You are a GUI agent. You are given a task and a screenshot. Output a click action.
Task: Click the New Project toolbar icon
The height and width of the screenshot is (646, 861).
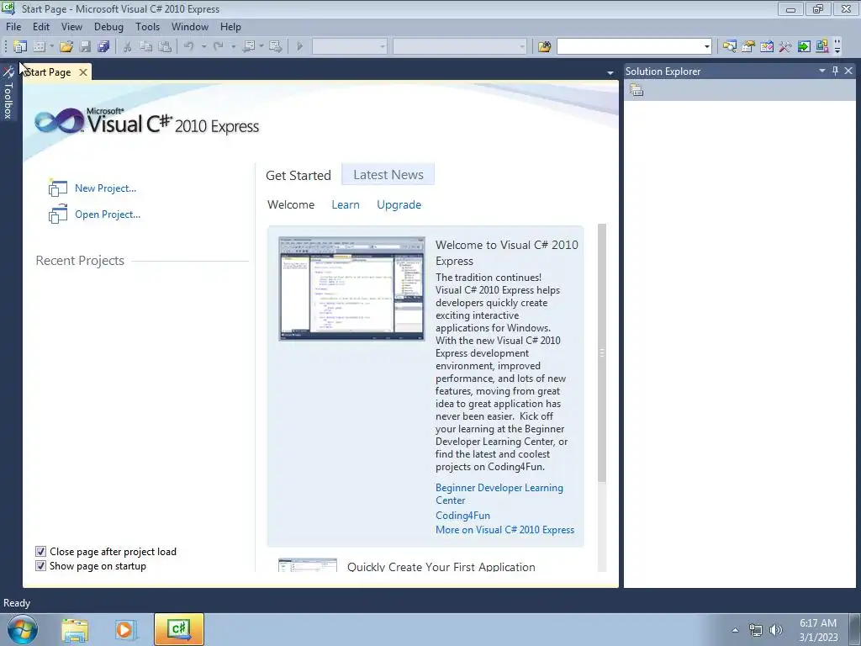click(x=20, y=47)
